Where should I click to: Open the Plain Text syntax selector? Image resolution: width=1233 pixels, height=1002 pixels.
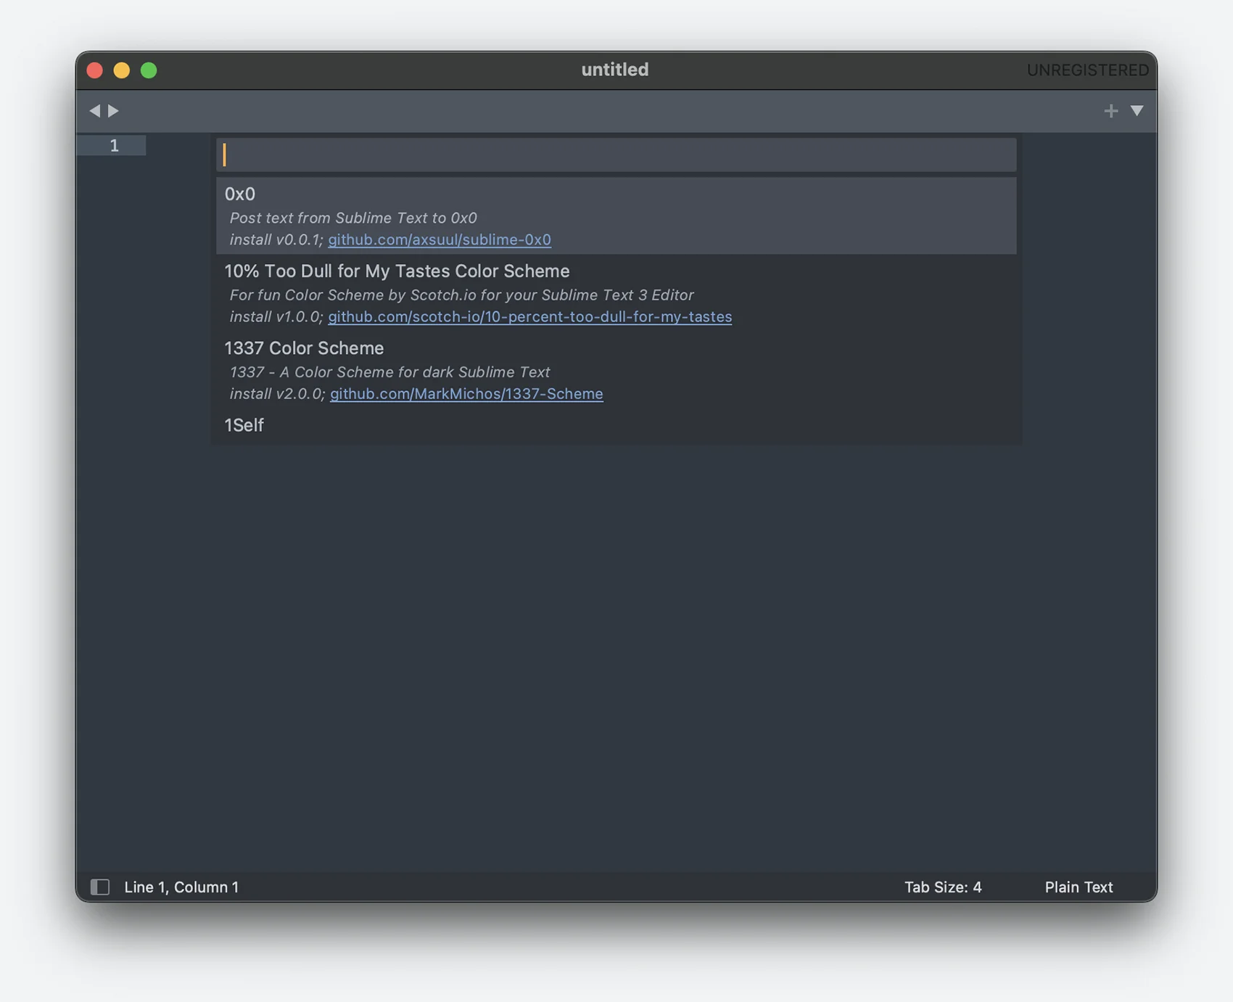click(x=1079, y=887)
